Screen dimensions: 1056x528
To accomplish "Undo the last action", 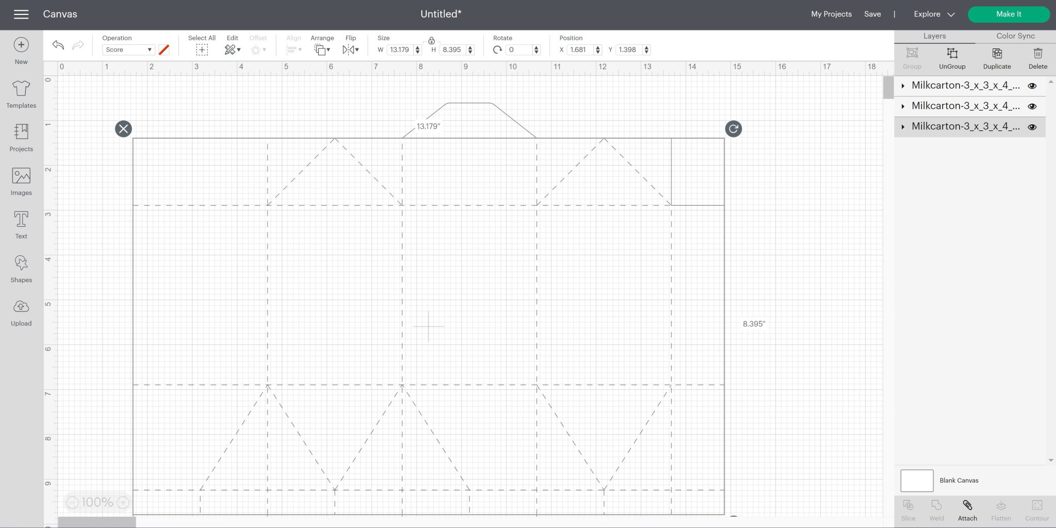I will 58,45.
